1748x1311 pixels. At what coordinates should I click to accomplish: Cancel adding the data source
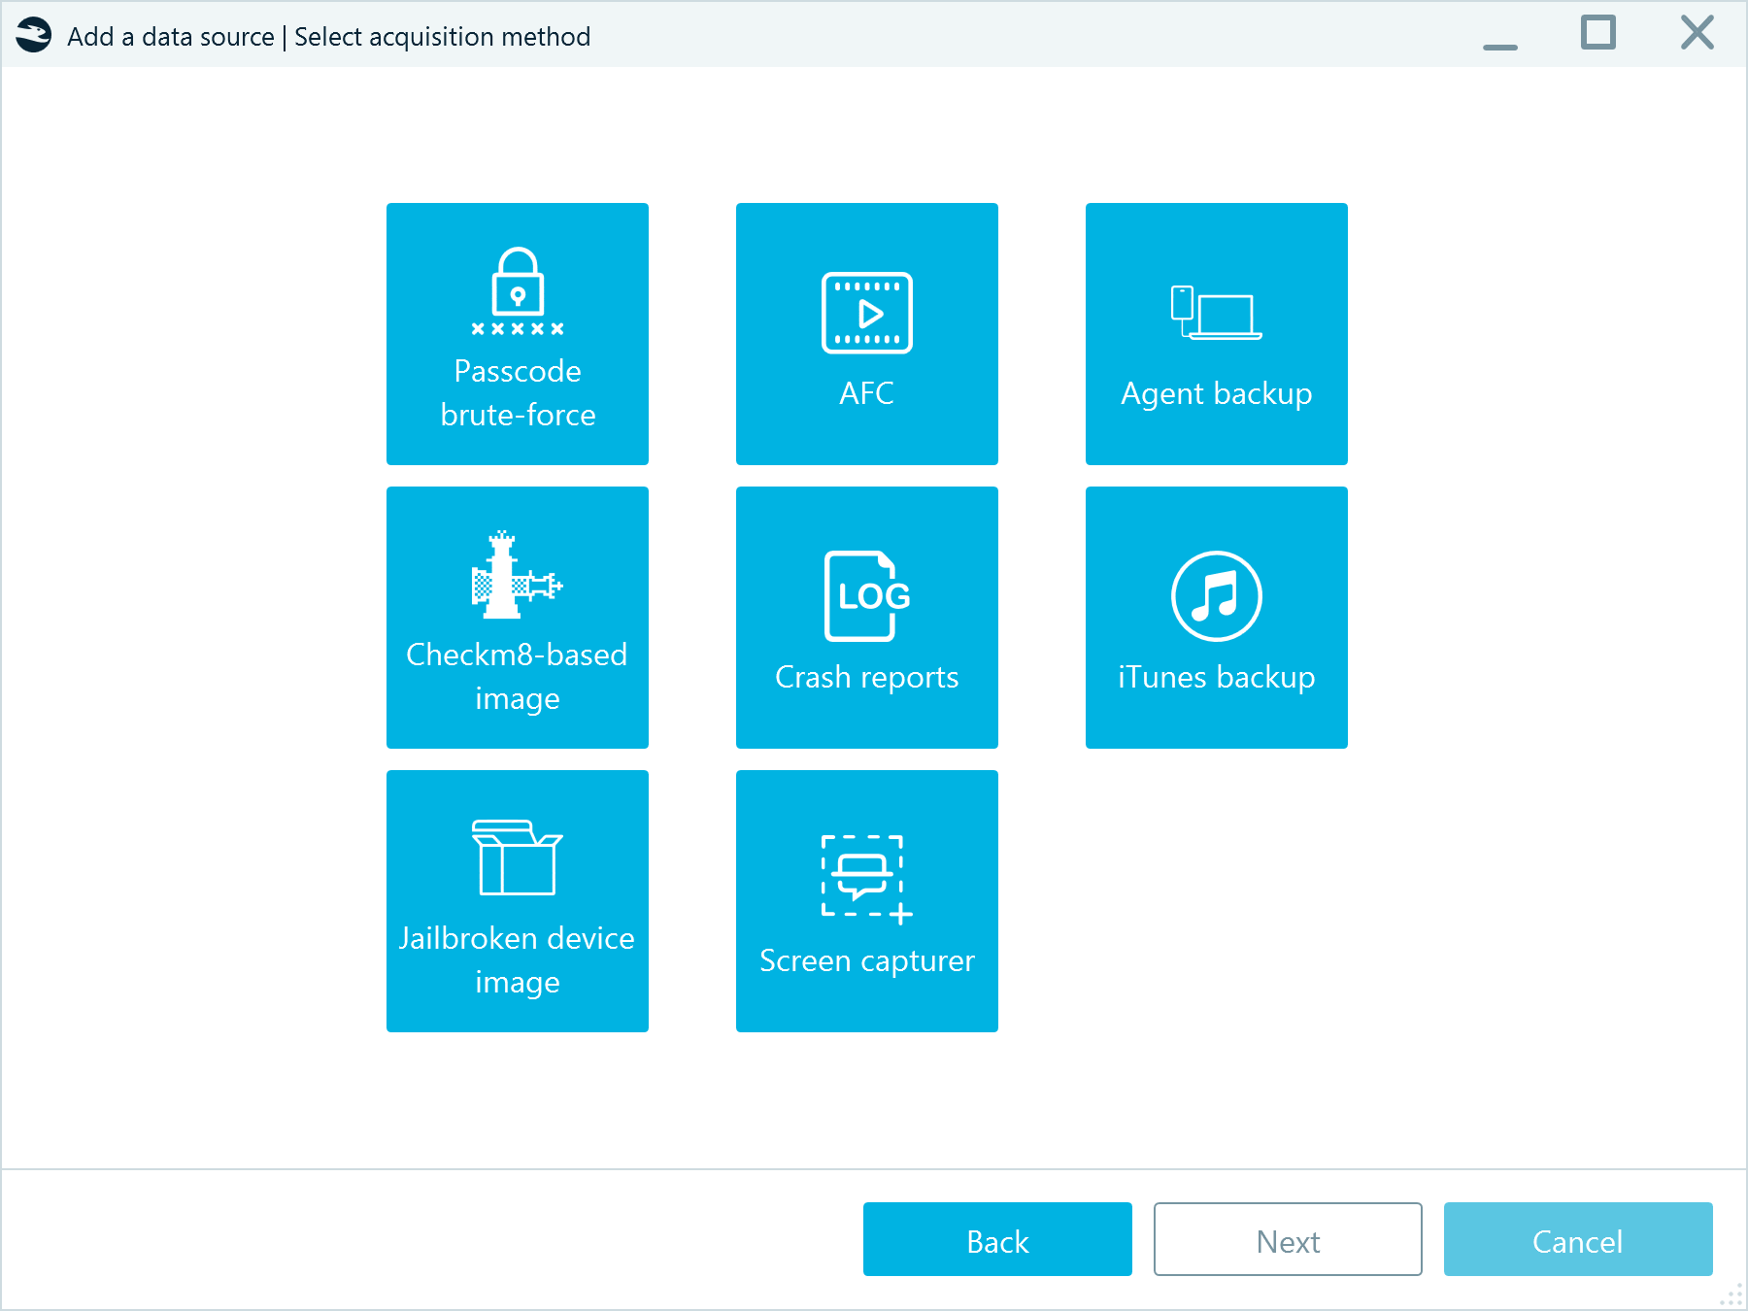click(1578, 1239)
